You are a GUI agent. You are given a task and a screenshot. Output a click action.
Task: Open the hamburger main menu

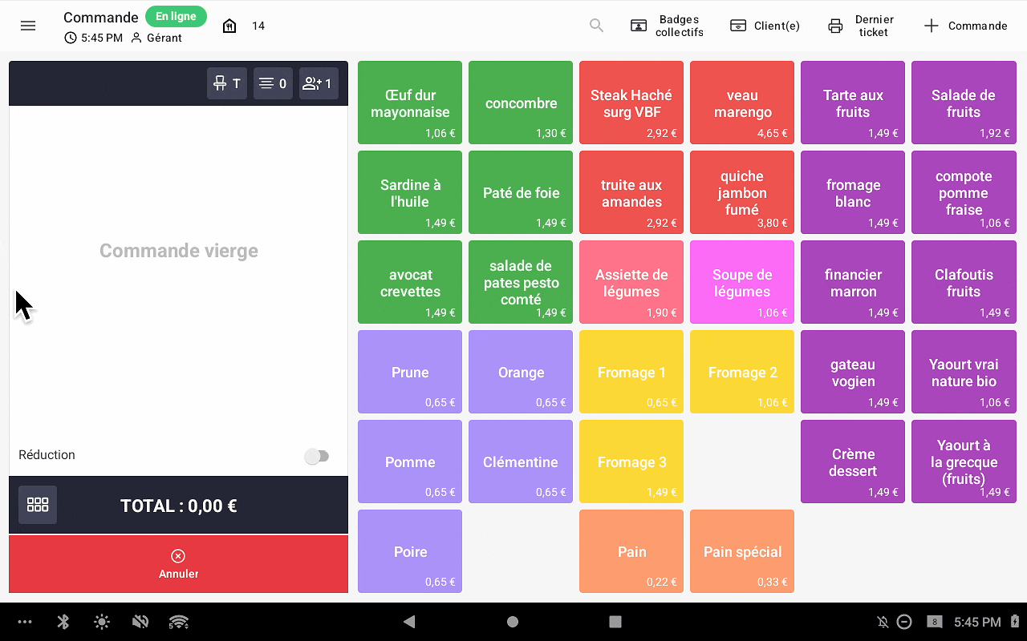coord(28,26)
